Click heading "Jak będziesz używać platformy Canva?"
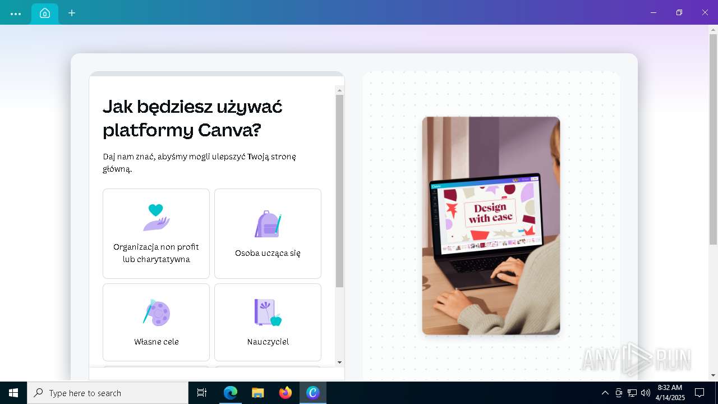The width and height of the screenshot is (718, 404). tap(192, 118)
